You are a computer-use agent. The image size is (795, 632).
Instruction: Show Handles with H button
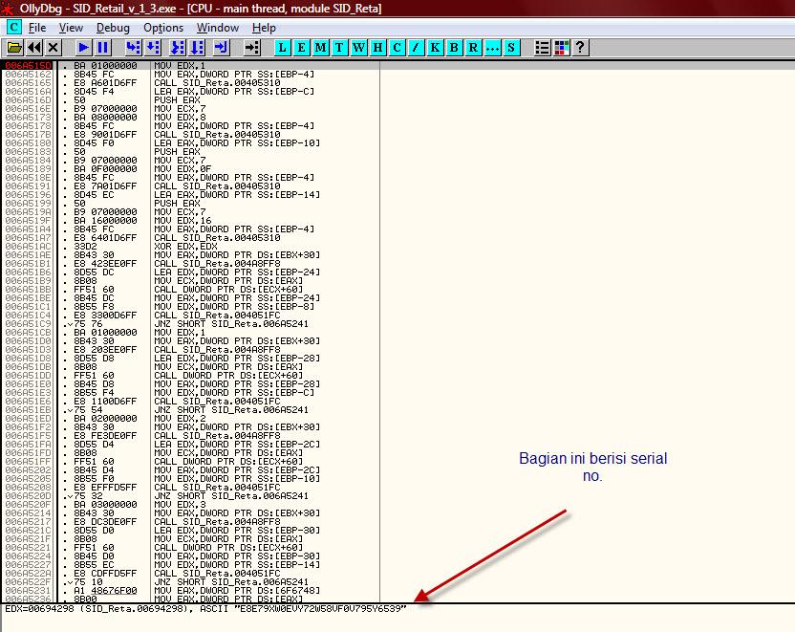point(377,48)
